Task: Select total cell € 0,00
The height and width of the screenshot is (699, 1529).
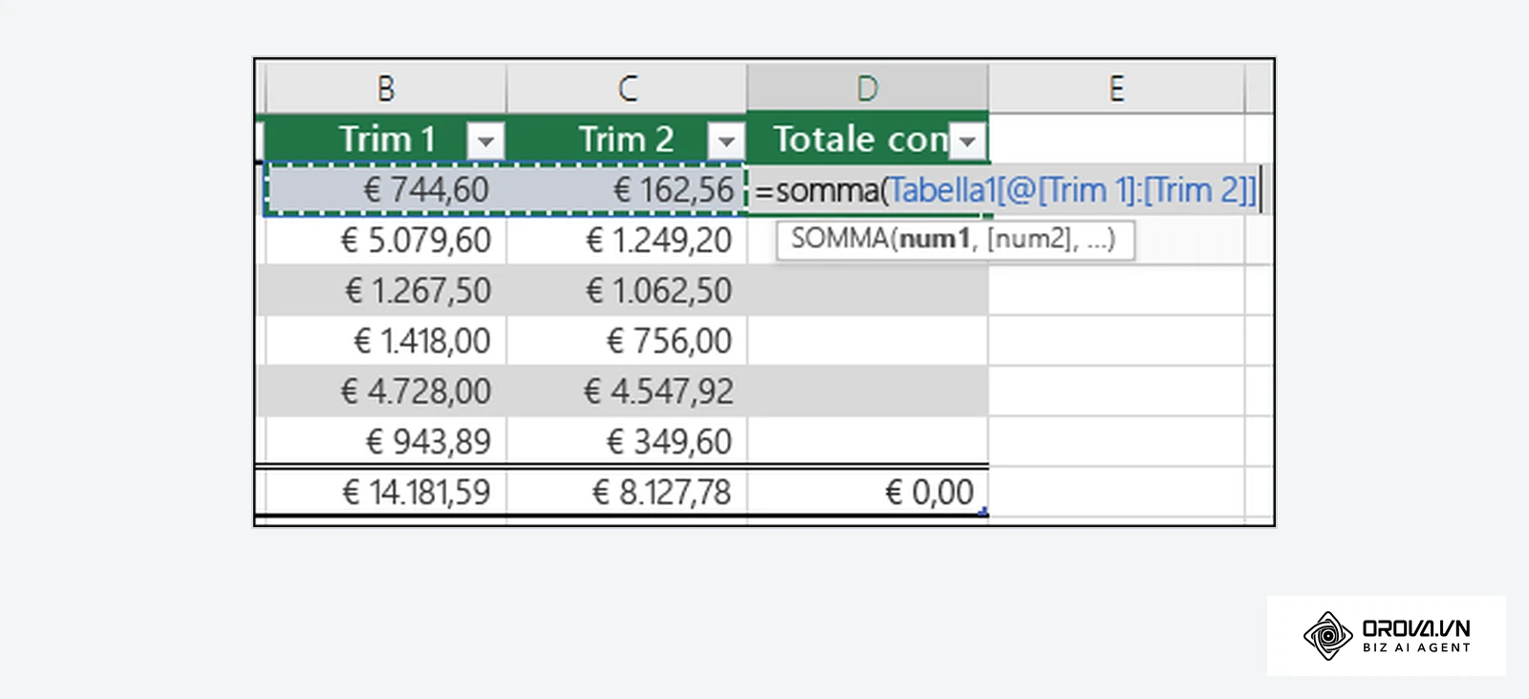Action: click(868, 492)
